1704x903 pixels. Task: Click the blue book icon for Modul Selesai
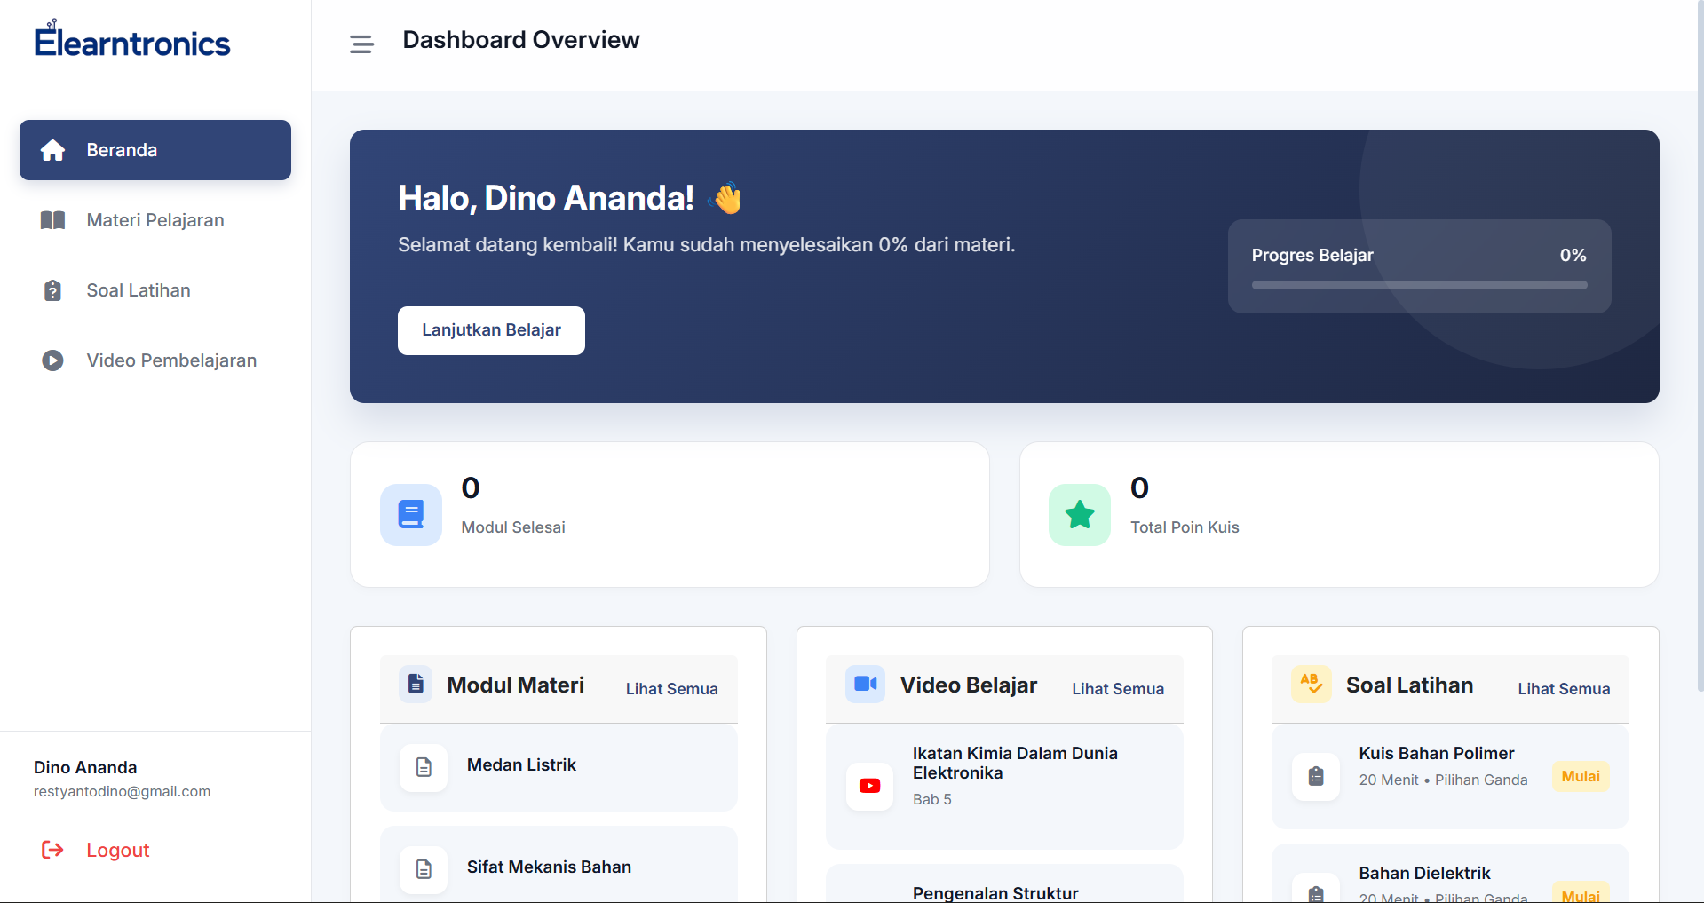[411, 515]
